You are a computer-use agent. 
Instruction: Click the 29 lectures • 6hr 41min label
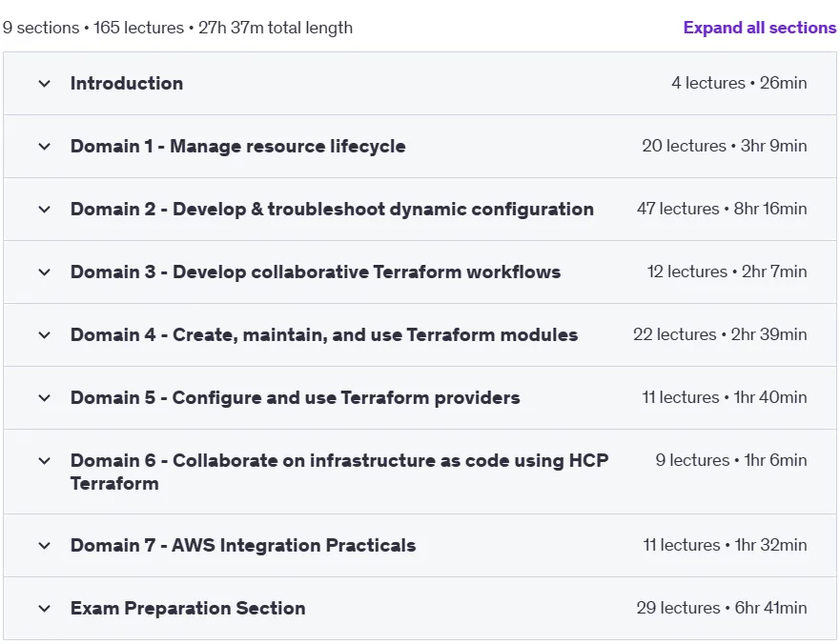point(722,608)
